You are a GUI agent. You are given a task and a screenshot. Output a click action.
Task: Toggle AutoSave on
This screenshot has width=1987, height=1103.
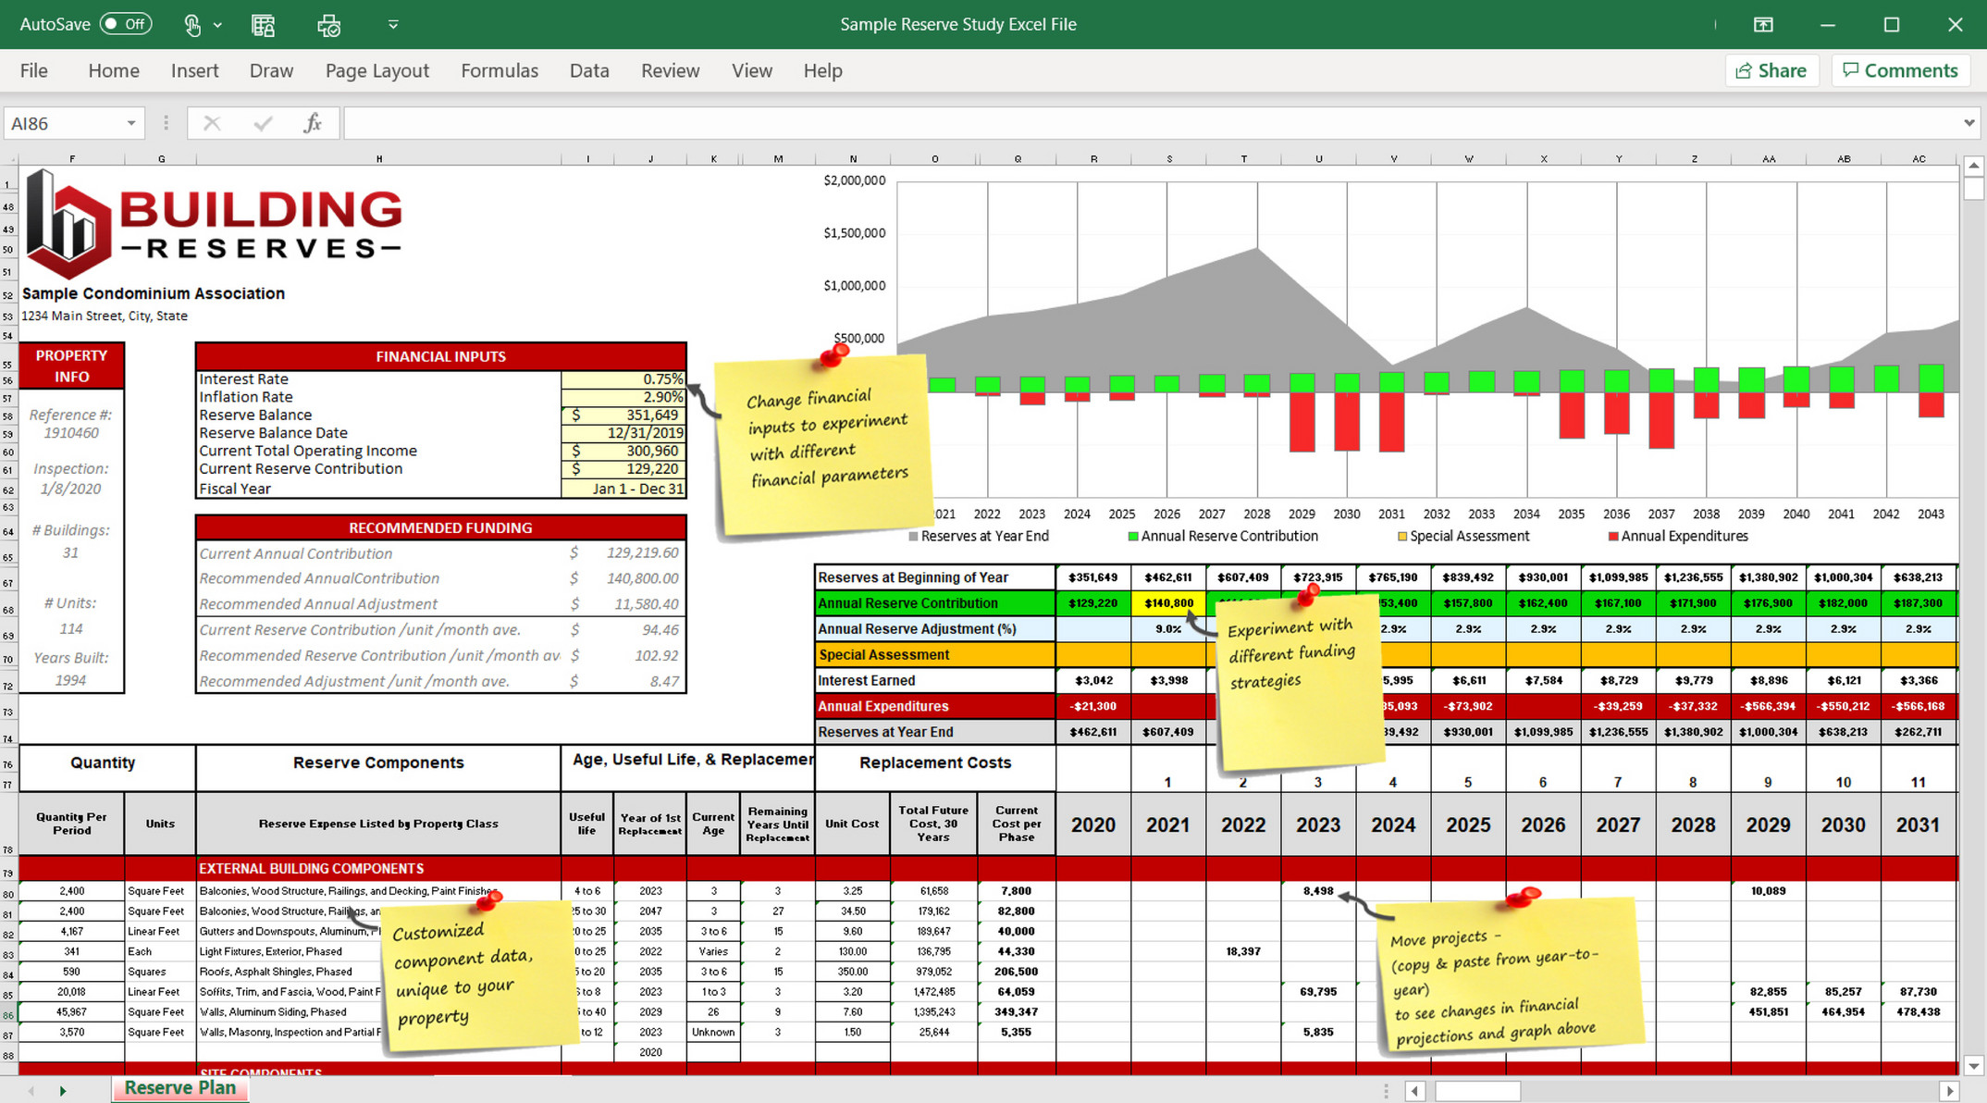[x=126, y=24]
